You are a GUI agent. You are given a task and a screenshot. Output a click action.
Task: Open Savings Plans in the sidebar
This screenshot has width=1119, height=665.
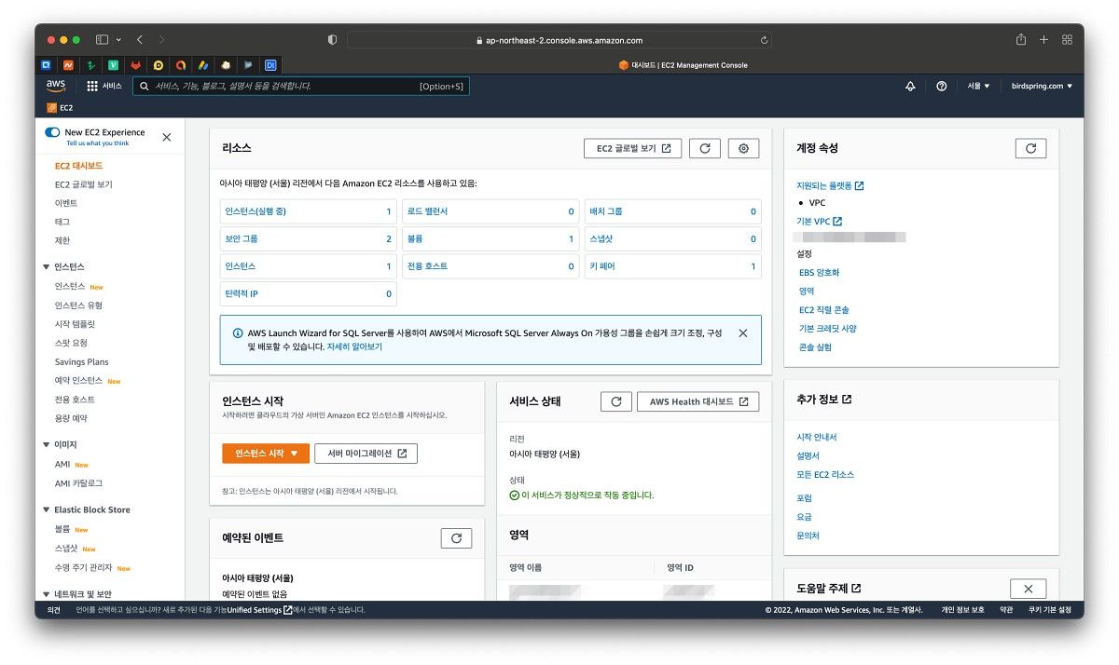point(81,362)
